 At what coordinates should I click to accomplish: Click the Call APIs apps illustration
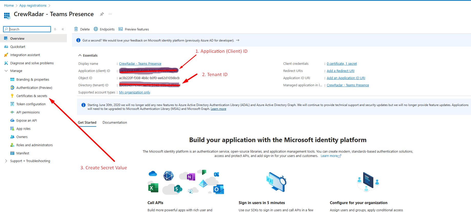click(186, 182)
